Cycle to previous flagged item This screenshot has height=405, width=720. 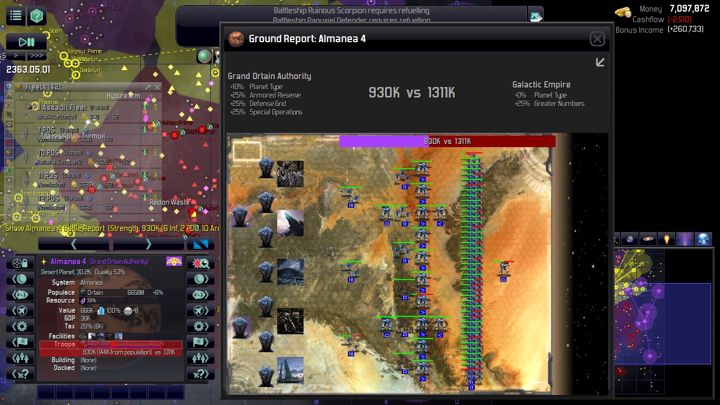pos(20,342)
